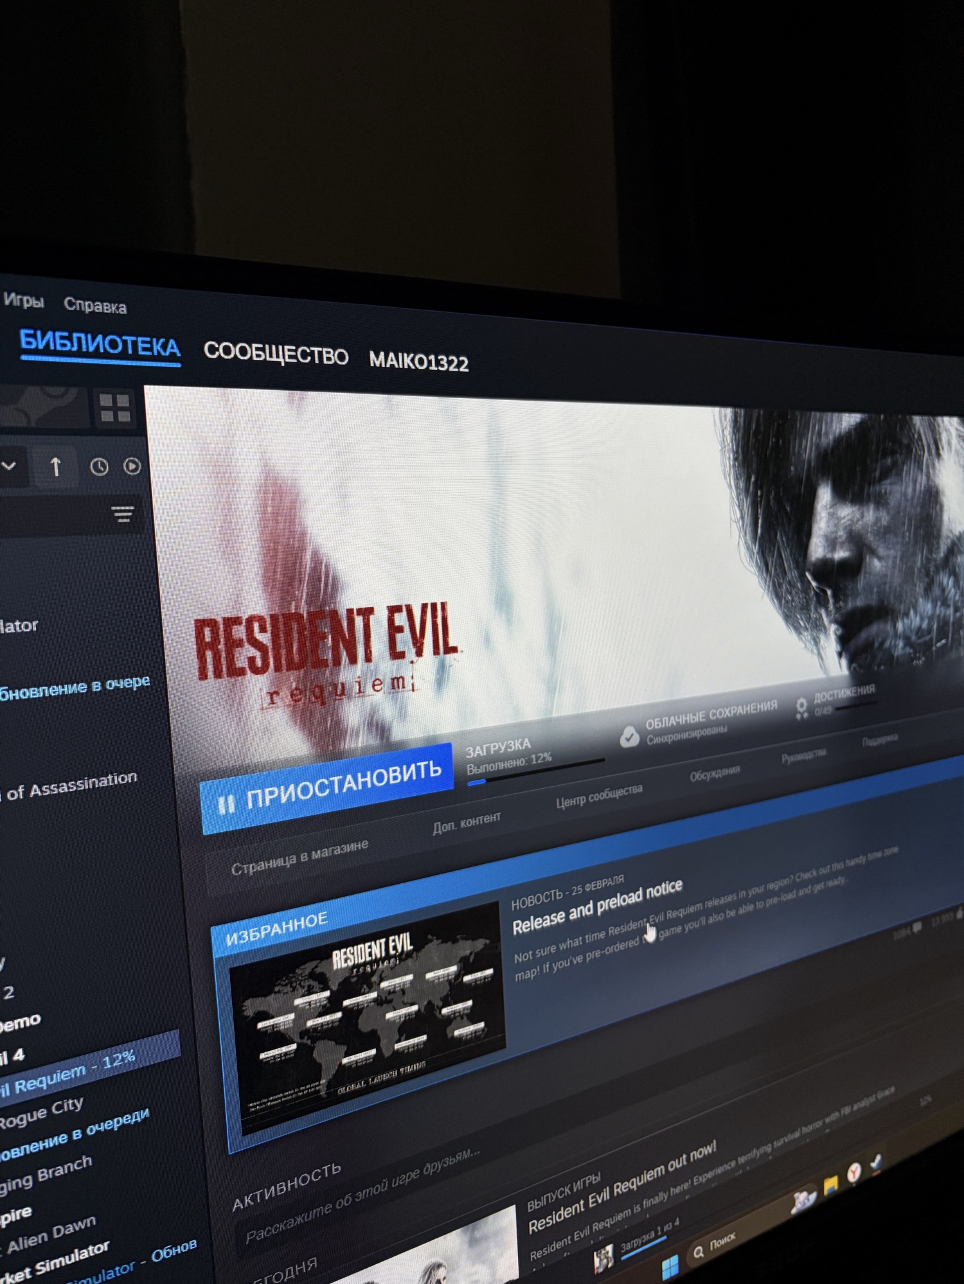This screenshot has width=964, height=1284.
Task: Pause download with the ПРИОСТАНОВИТЬ button
Action: point(328,787)
